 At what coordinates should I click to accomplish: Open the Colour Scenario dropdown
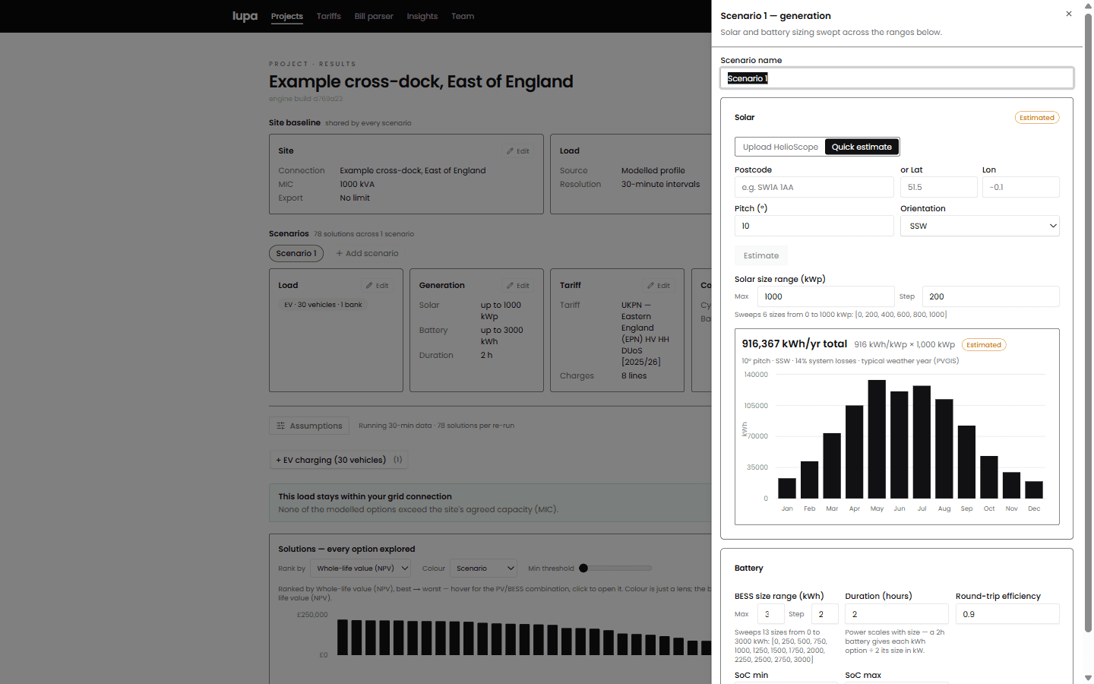pyautogui.click(x=483, y=568)
